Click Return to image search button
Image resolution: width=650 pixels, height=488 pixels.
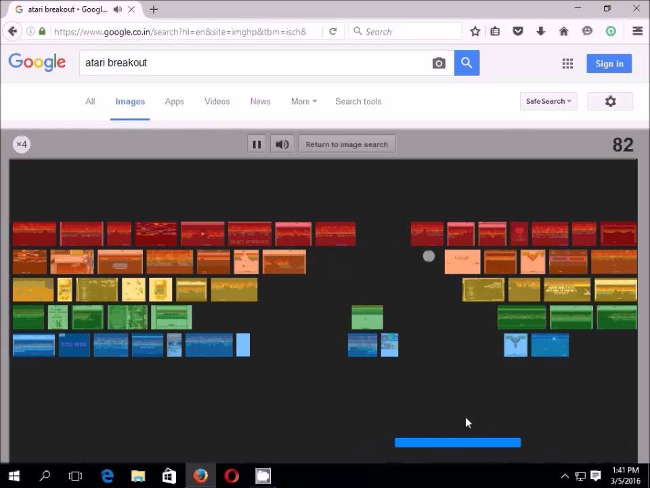pos(347,144)
